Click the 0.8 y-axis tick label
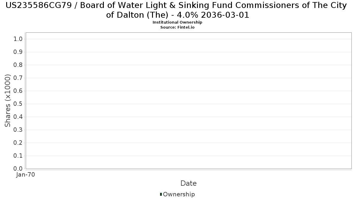The width and height of the screenshot is (355, 199). [18, 65]
